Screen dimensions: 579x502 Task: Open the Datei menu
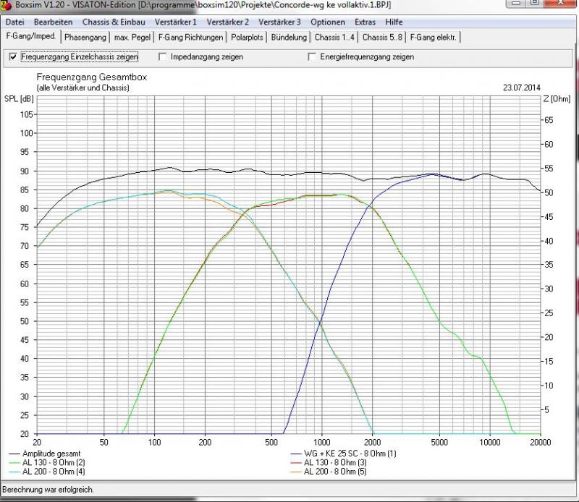click(x=14, y=22)
